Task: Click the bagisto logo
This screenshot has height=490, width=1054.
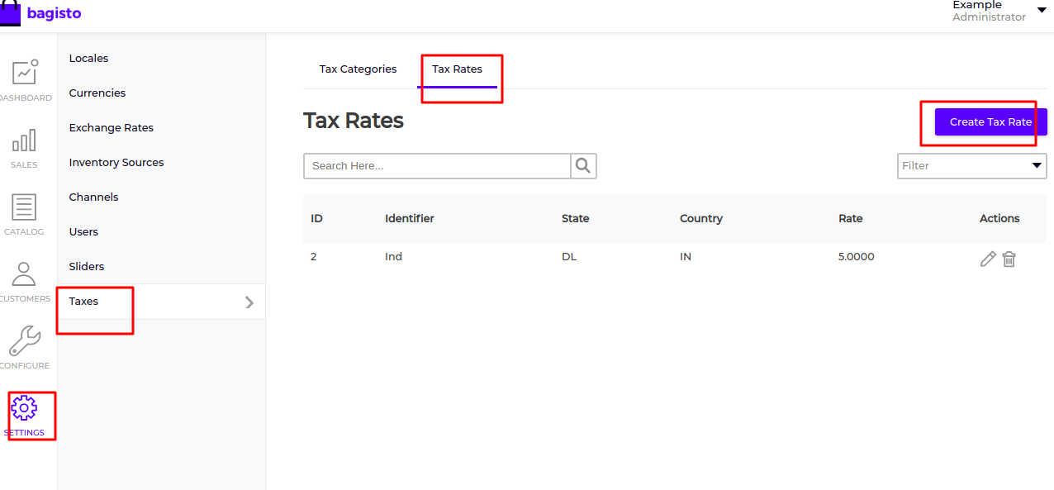Action: point(41,13)
